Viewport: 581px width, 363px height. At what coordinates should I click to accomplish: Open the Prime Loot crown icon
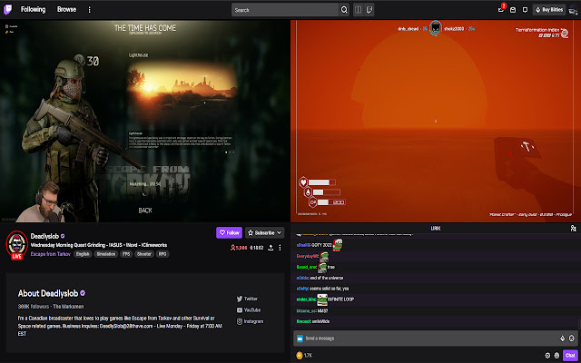(x=513, y=10)
